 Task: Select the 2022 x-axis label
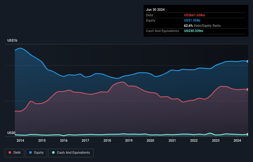point(194,140)
